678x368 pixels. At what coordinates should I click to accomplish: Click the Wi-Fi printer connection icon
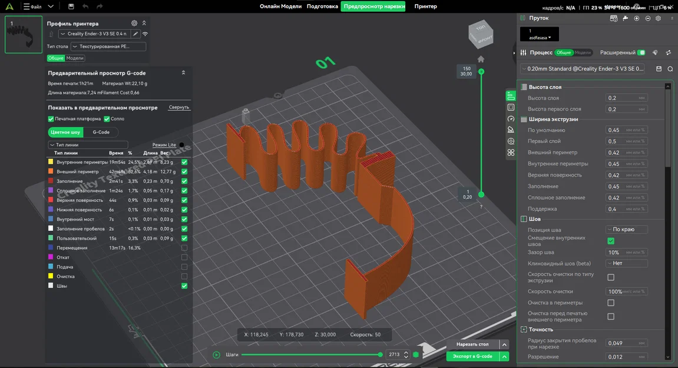[145, 34]
